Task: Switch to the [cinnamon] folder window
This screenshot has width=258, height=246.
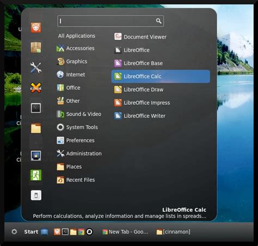Action: [x=174, y=232]
